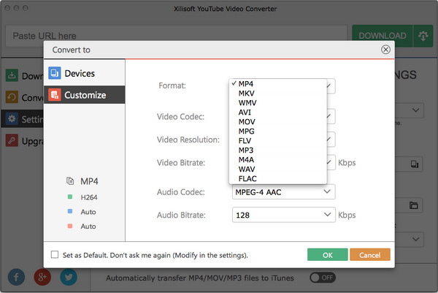Click the arrow icon beside DOWNLOAD button
Screen dimensions: 438x293
422,36
